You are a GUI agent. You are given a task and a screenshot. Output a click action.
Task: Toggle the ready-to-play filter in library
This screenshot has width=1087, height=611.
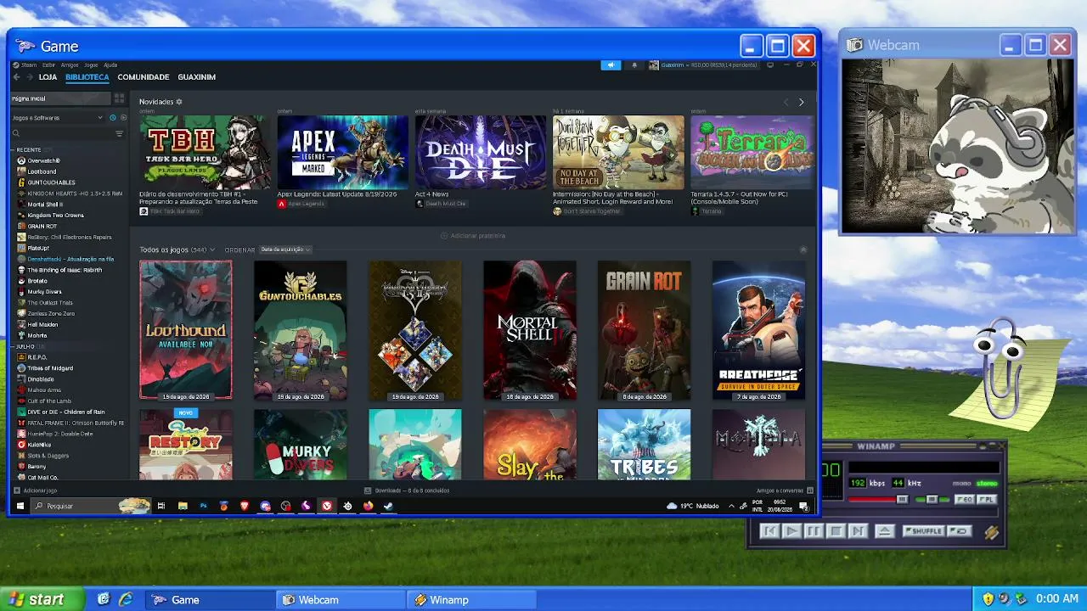[x=123, y=118]
